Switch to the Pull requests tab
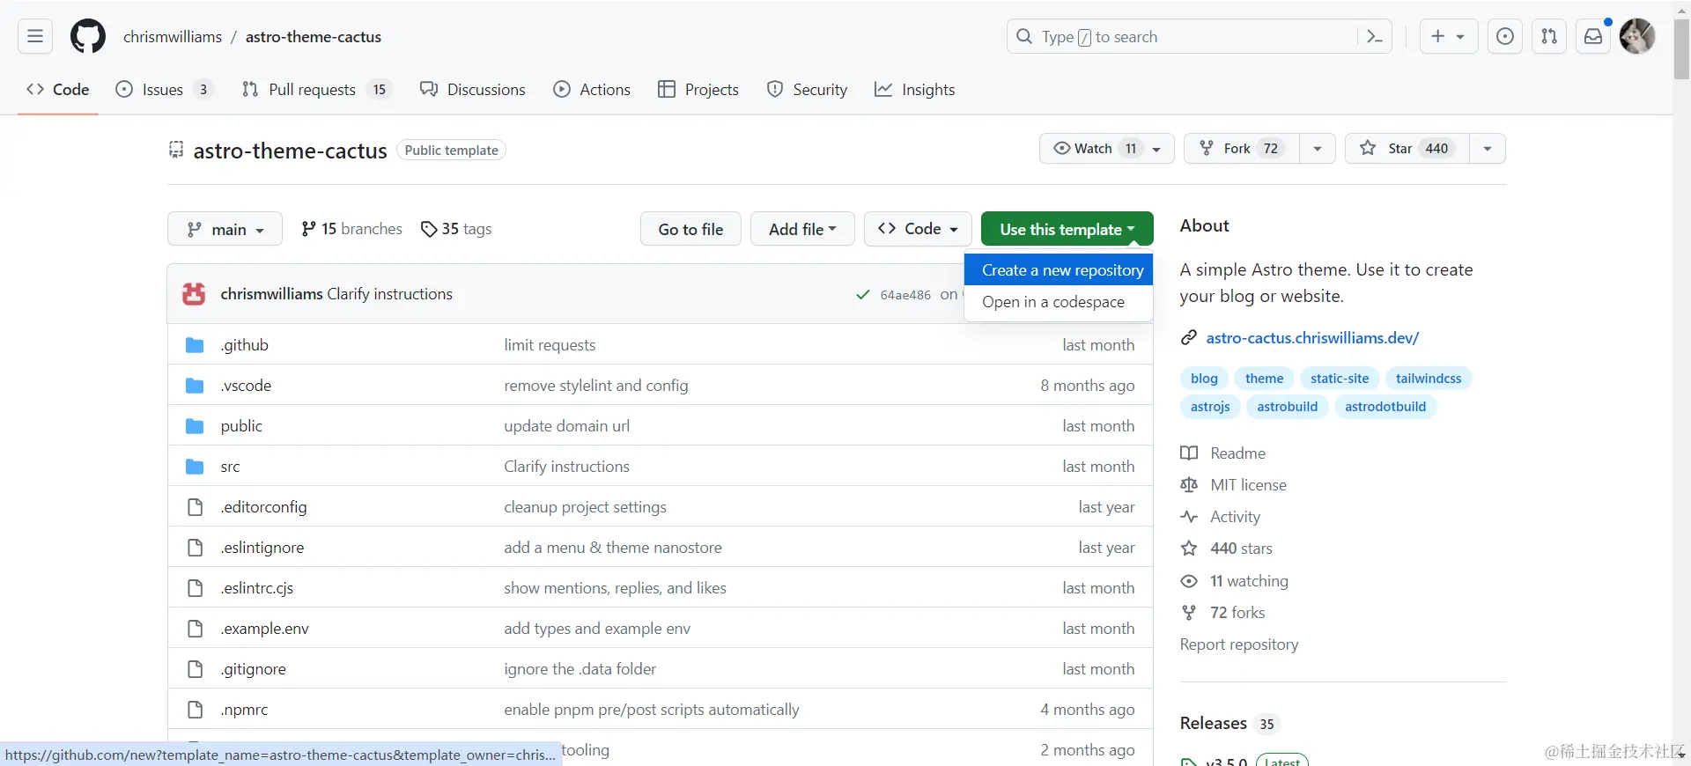Screen dimensions: 1691x766 [316, 90]
